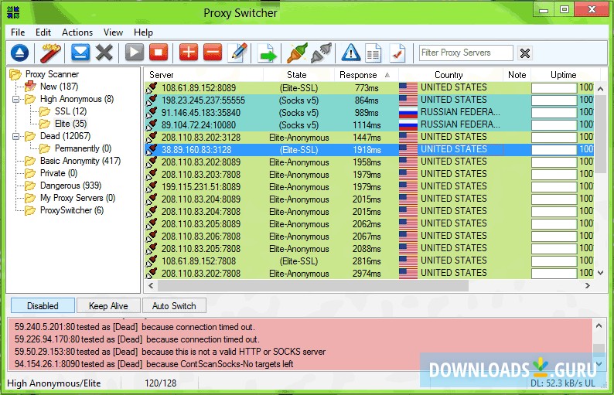The image size is (614, 395).
Task: Toggle the Keep Alive button
Action: 108,306
